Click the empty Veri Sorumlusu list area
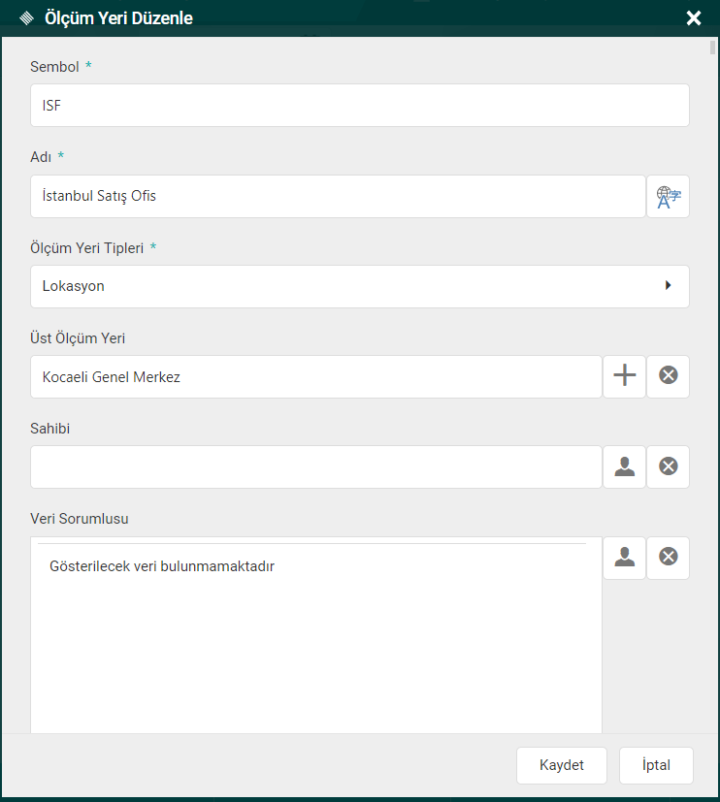Image resolution: width=720 pixels, height=802 pixels. [x=315, y=650]
